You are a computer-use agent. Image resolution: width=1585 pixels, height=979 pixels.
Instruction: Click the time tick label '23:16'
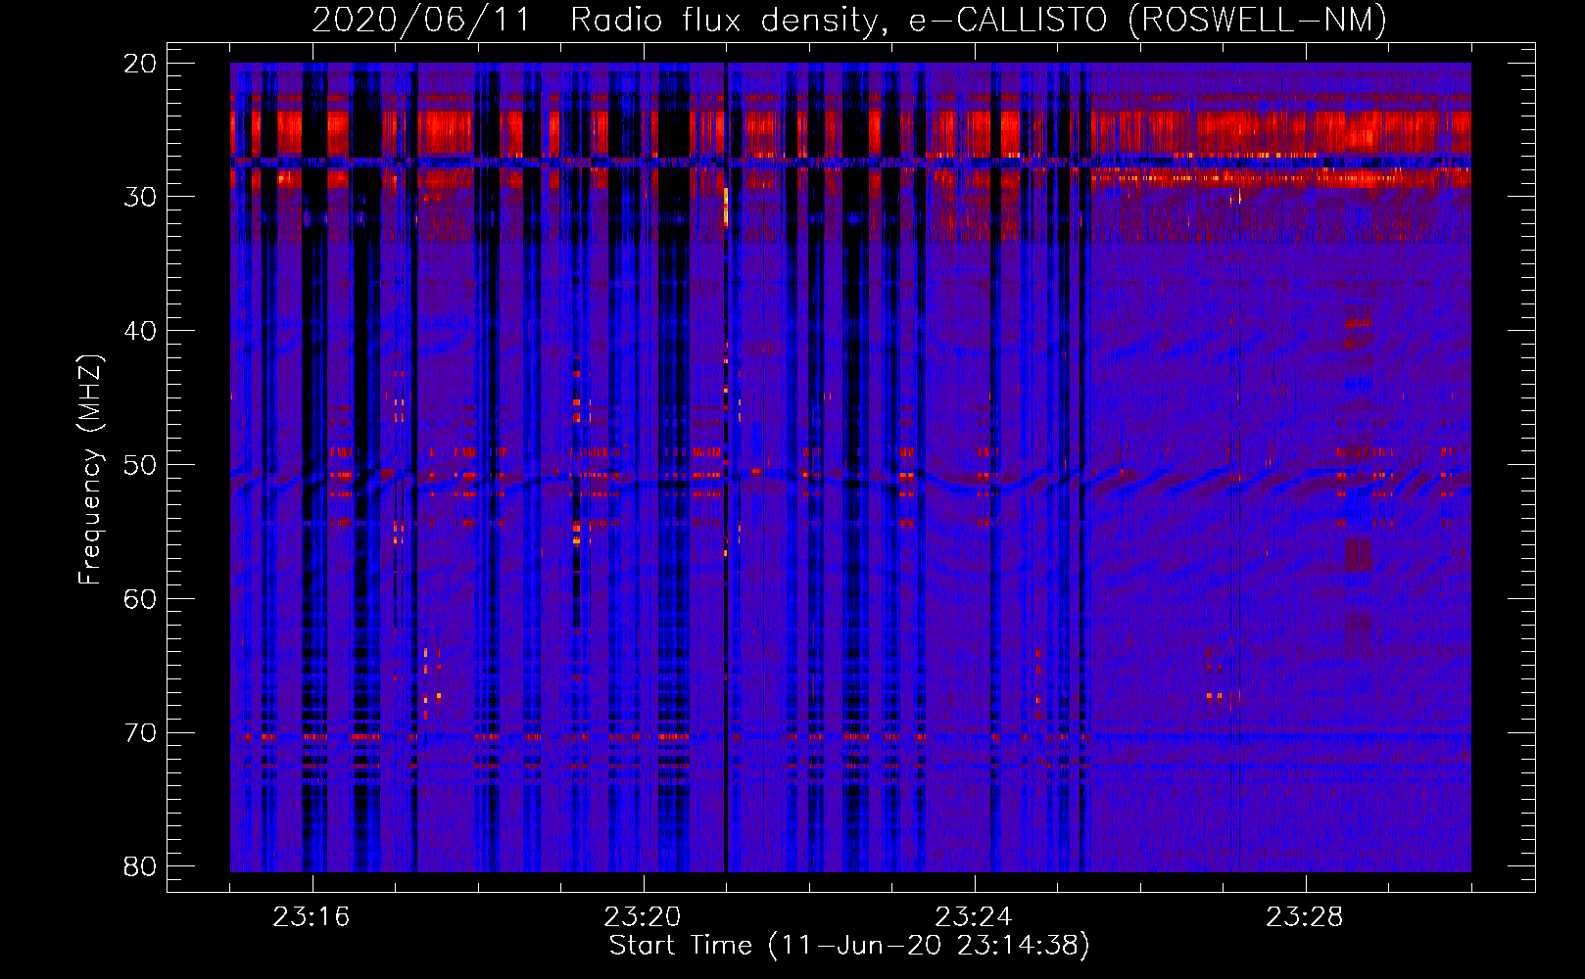(x=312, y=917)
